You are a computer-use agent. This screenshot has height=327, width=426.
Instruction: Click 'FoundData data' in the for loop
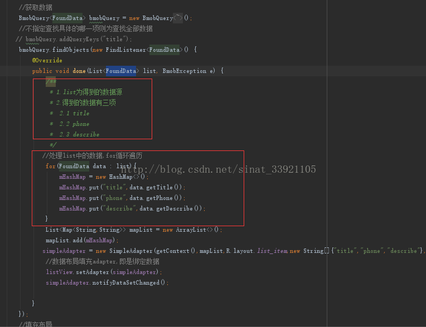pyautogui.click(x=83, y=167)
